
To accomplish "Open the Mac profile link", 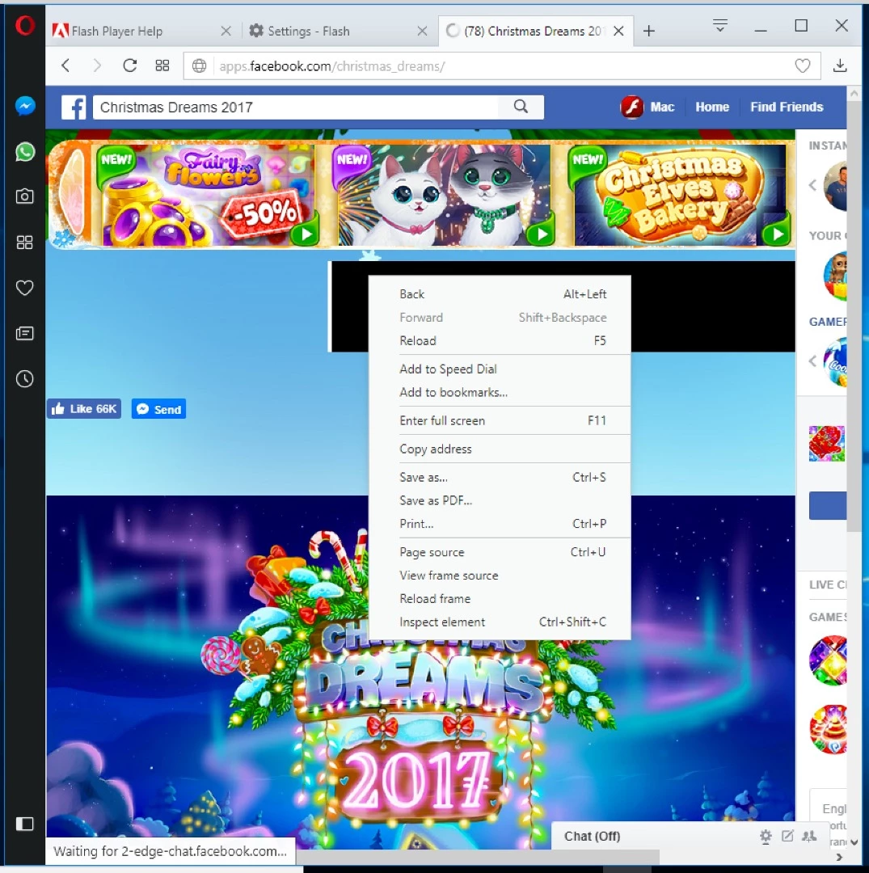I will click(648, 107).
